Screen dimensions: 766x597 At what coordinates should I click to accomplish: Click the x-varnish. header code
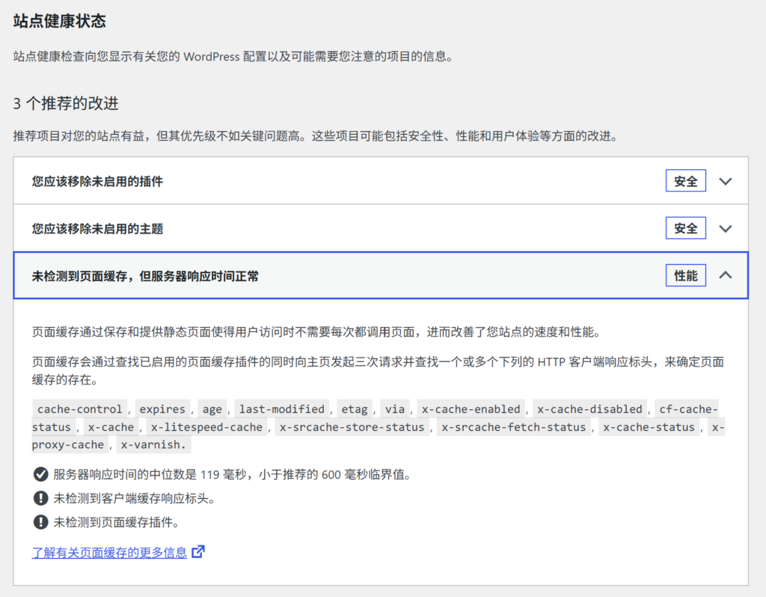(153, 444)
